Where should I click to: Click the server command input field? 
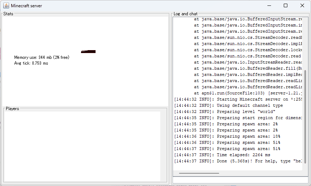click(x=241, y=180)
